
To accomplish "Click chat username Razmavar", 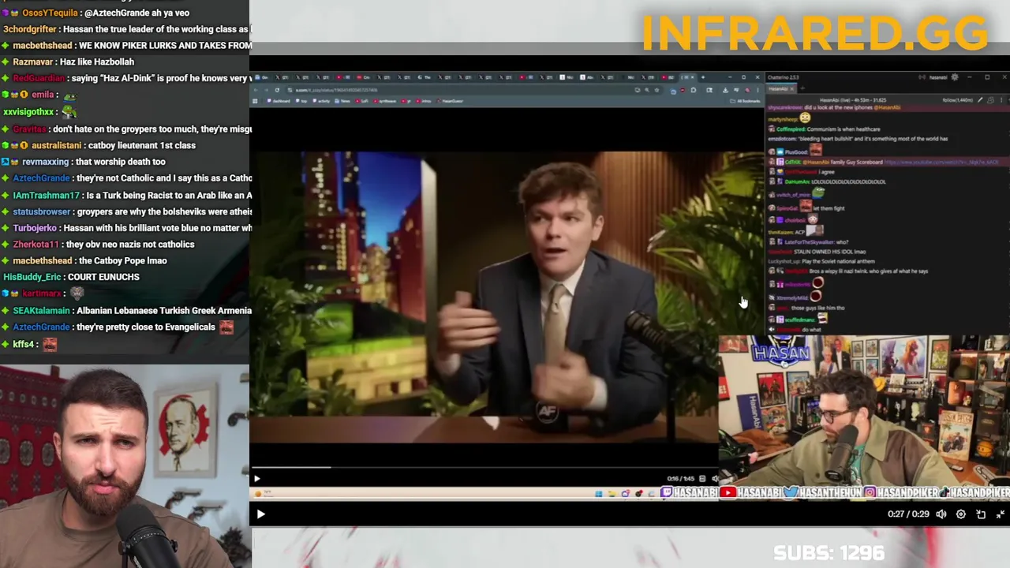I will click(35, 62).
